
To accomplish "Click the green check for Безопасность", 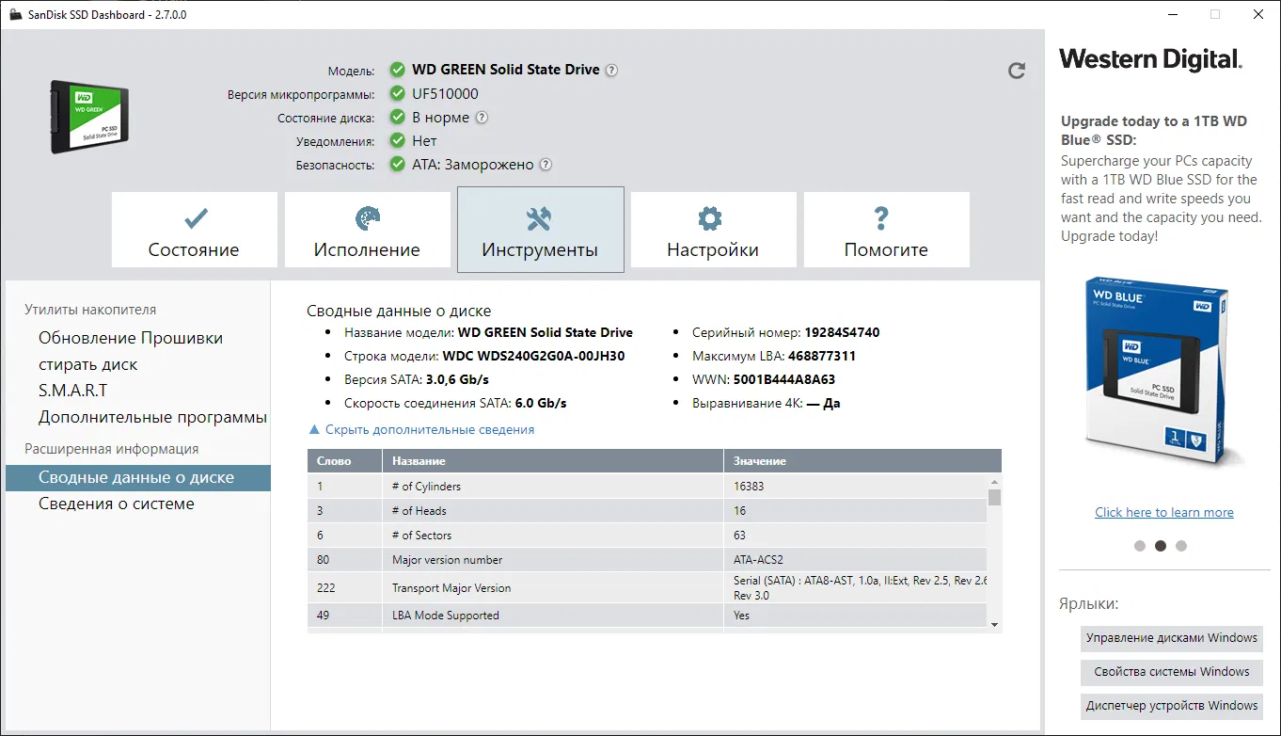I will (398, 165).
